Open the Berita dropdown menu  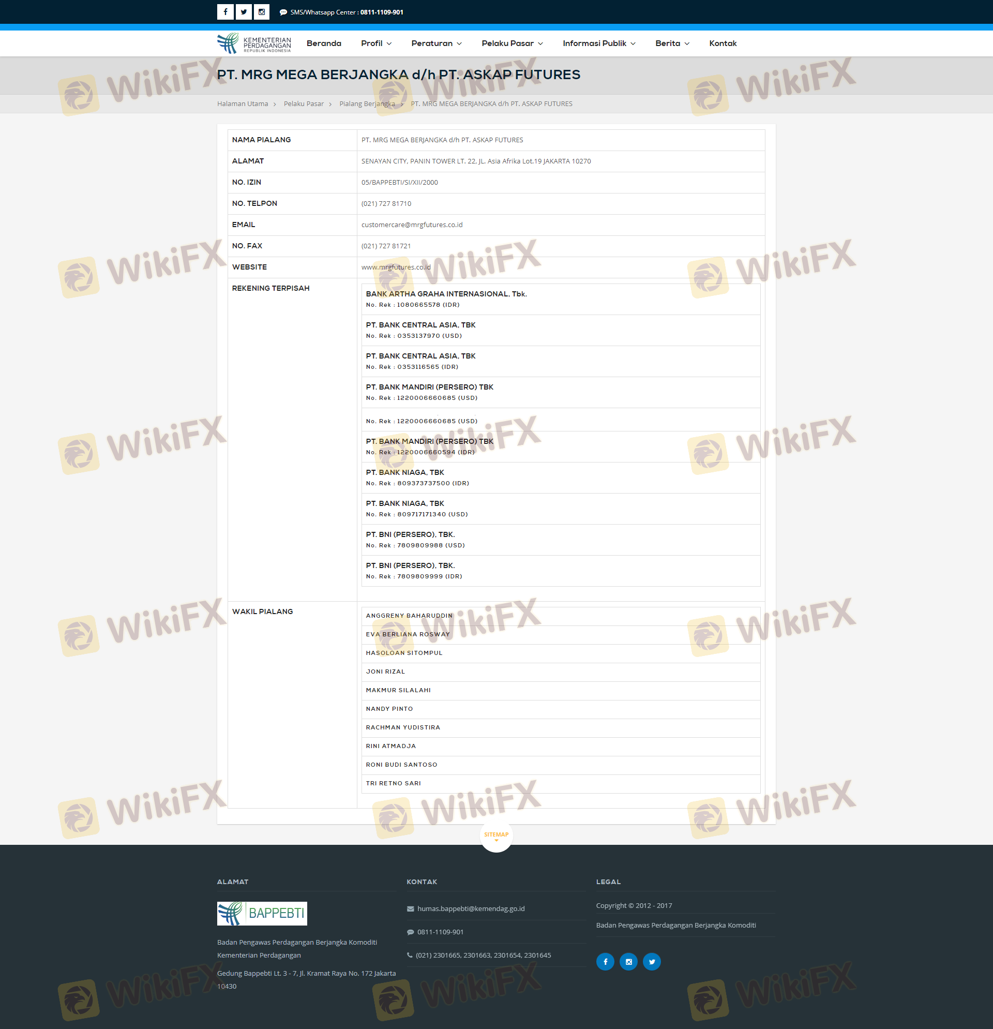coord(672,43)
